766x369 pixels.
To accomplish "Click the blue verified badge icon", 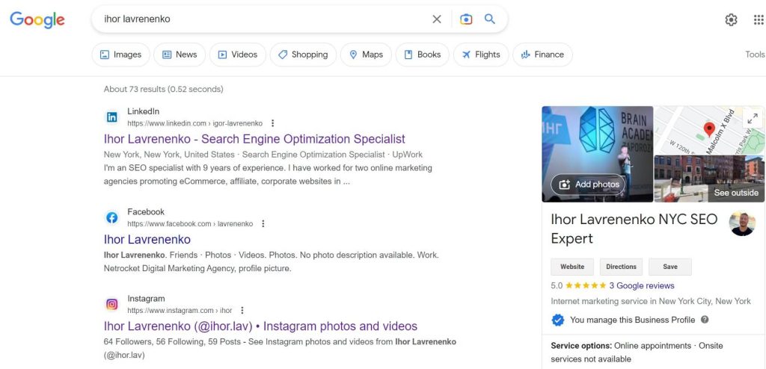I will pyautogui.click(x=557, y=320).
